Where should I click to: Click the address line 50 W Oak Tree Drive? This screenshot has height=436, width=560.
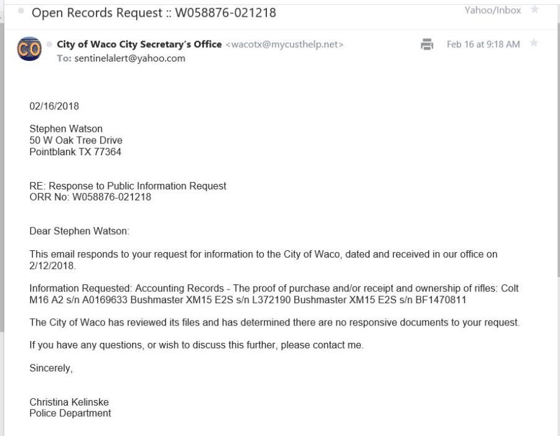point(76,140)
